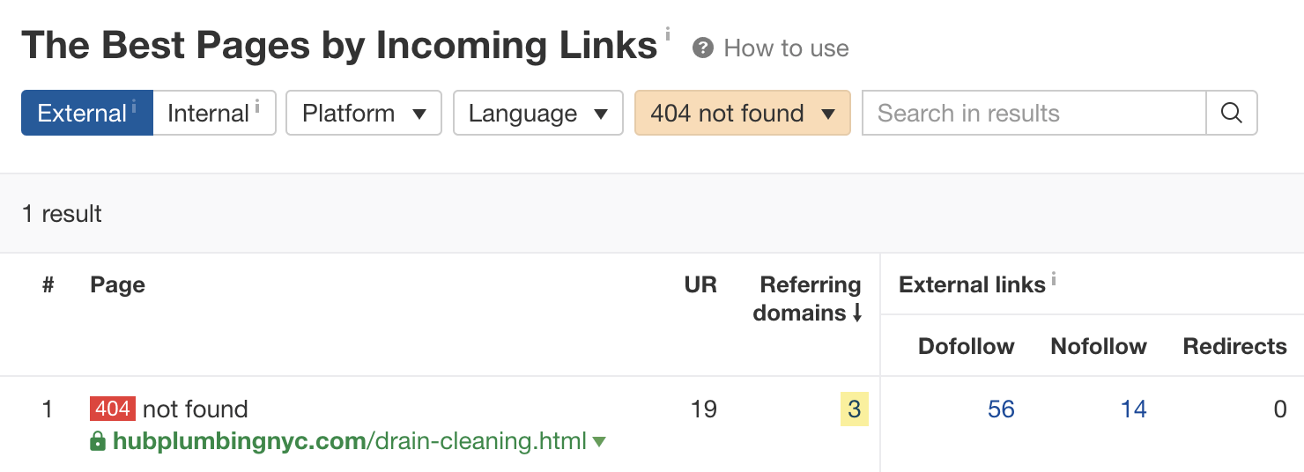Click the highlighted 3 referring domains
Screen dimensions: 1304x472
click(x=854, y=409)
